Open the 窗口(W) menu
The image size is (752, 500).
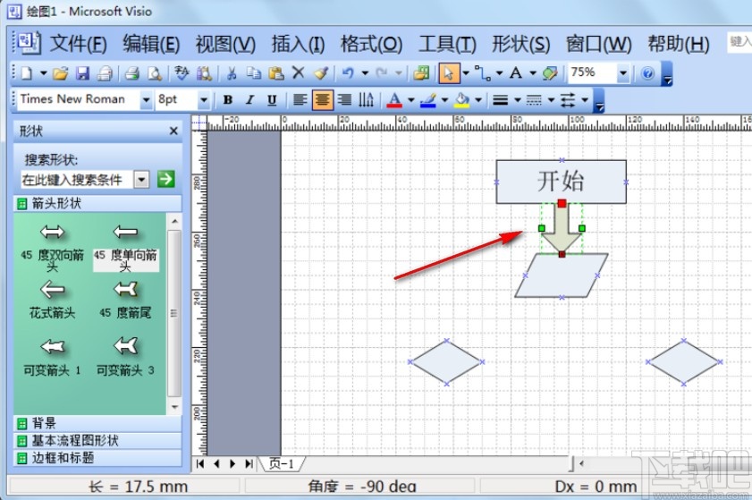598,44
